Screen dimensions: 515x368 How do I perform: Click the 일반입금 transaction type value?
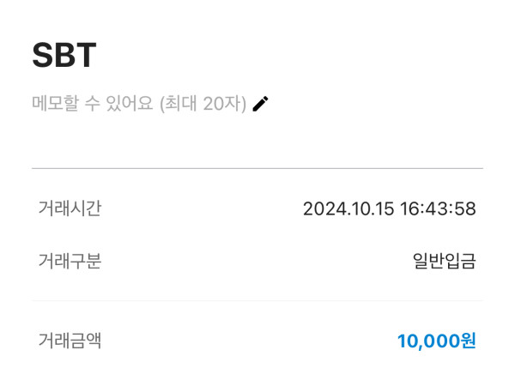[444, 261]
